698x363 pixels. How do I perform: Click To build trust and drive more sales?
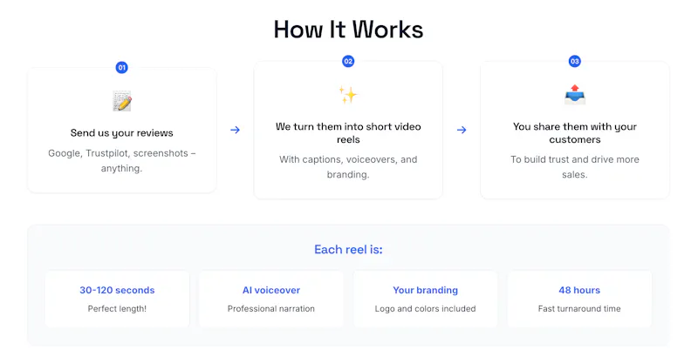[575, 166]
